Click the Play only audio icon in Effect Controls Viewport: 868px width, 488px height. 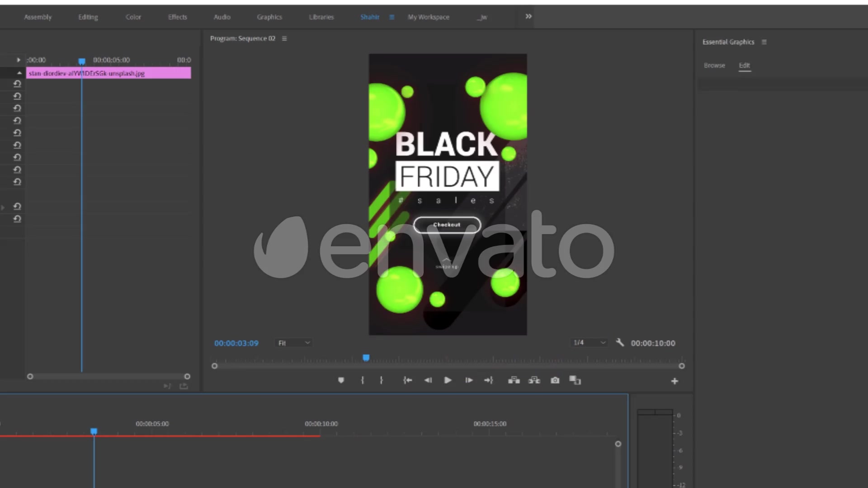(x=167, y=386)
